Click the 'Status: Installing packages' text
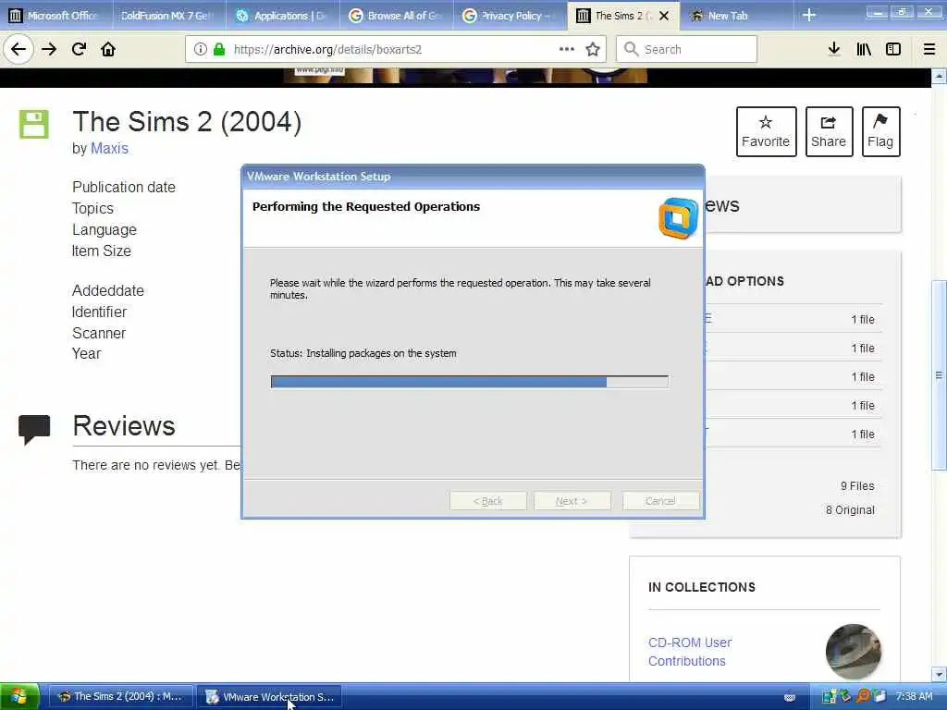Viewport: 947px width, 710px height. coord(363,353)
